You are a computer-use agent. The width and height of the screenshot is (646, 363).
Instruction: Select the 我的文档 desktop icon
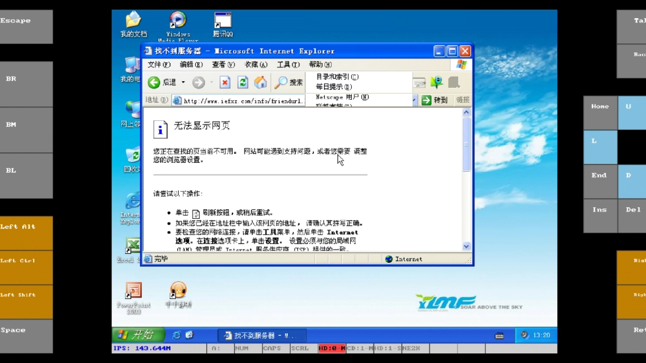134,25
